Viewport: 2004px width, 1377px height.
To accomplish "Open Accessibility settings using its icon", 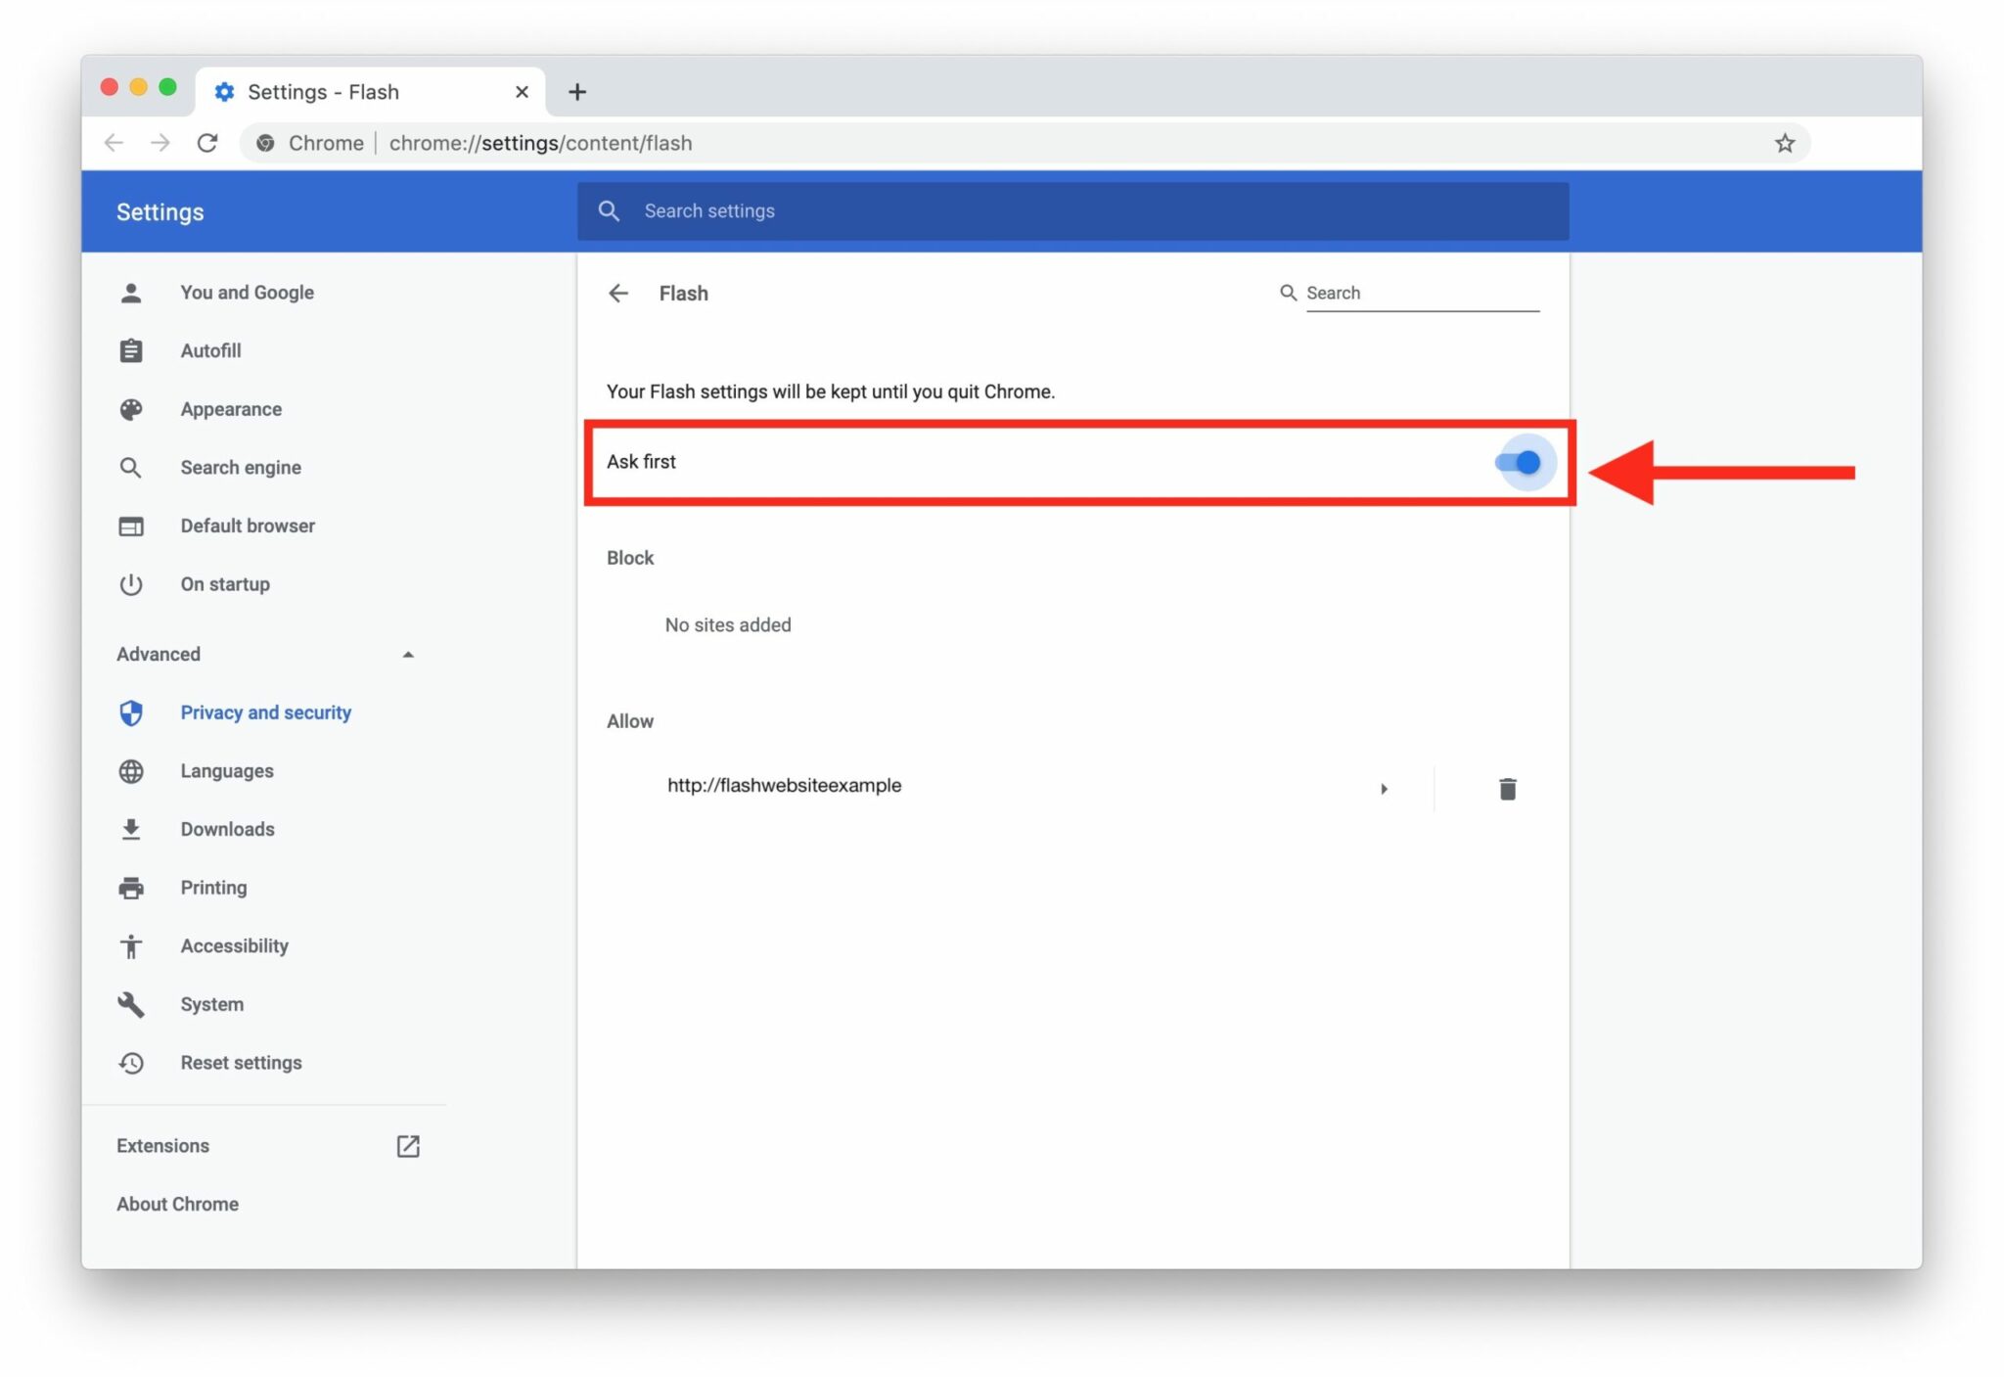I will (x=131, y=945).
